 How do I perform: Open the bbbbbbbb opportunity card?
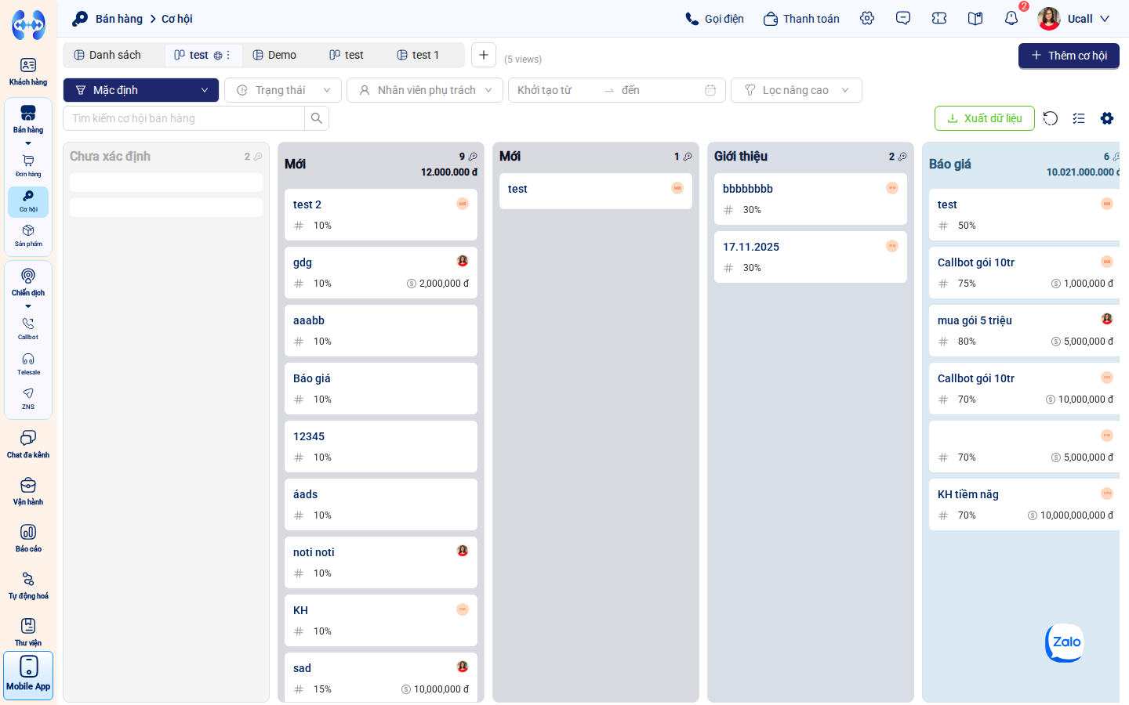pos(811,199)
